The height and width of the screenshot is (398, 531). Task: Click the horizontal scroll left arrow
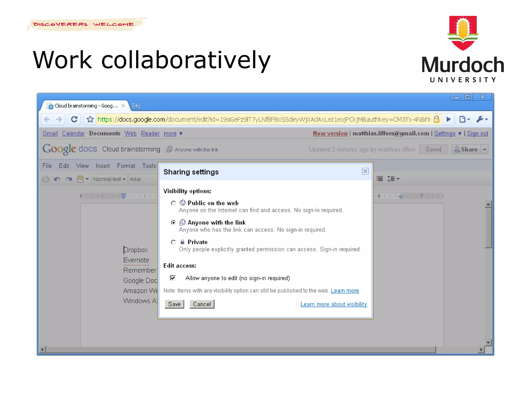pyautogui.click(x=42, y=350)
